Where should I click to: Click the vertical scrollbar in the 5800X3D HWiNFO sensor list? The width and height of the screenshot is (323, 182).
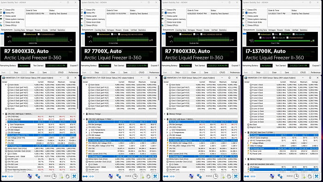pyautogui.click(x=78, y=98)
